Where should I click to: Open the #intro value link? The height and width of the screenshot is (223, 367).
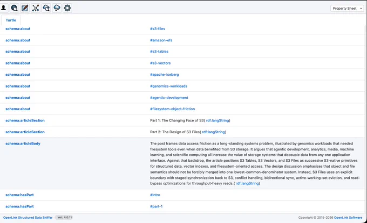[x=155, y=195]
